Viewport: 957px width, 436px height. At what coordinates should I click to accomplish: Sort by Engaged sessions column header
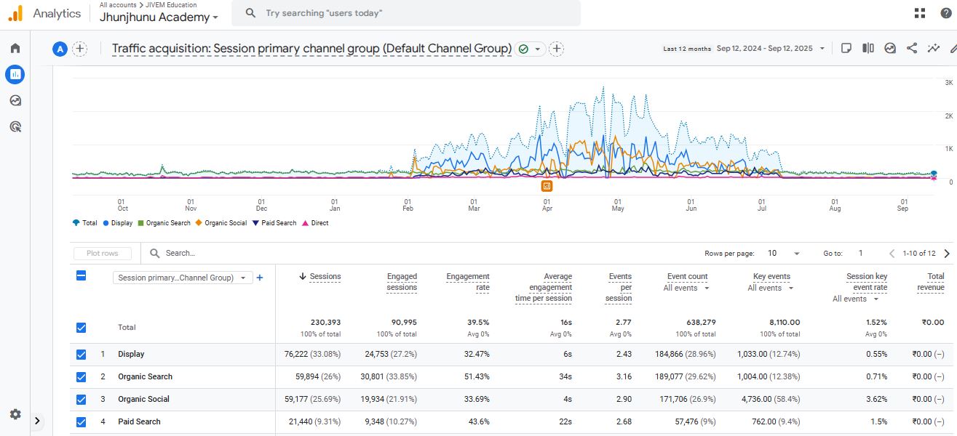pos(402,282)
